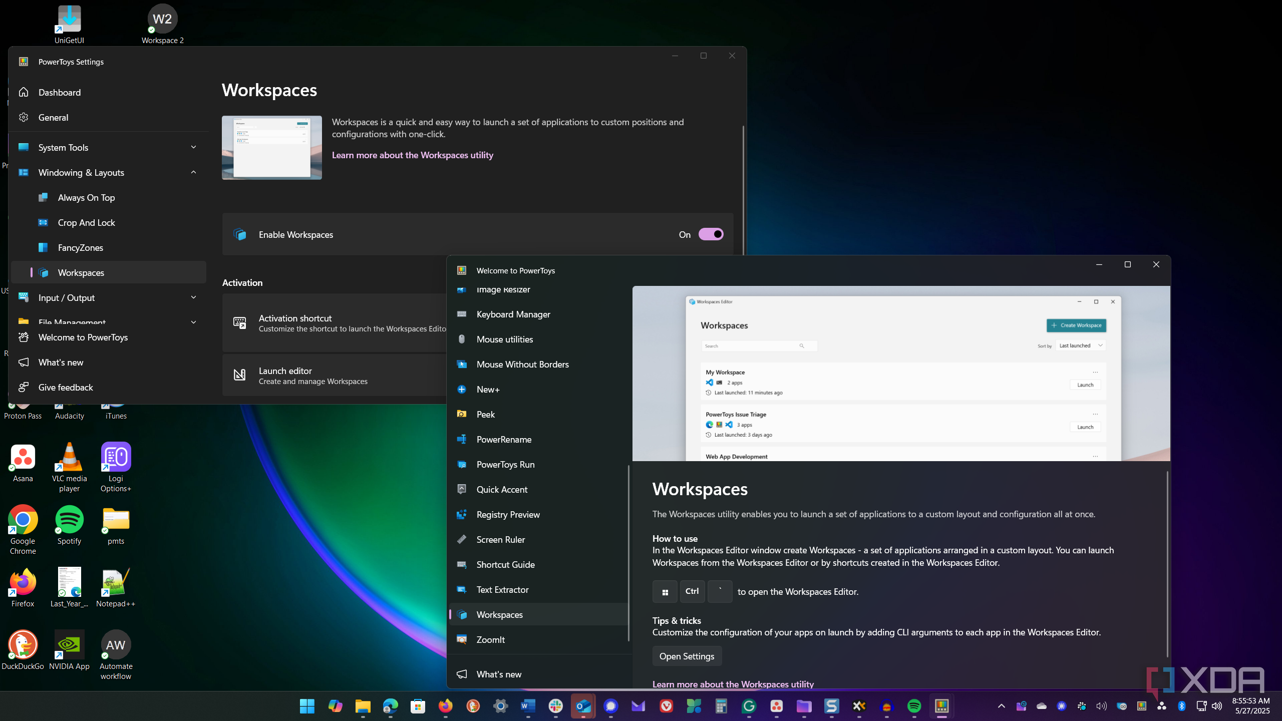
Task: Select PowerToys Run in the Welcome list
Action: click(538, 464)
